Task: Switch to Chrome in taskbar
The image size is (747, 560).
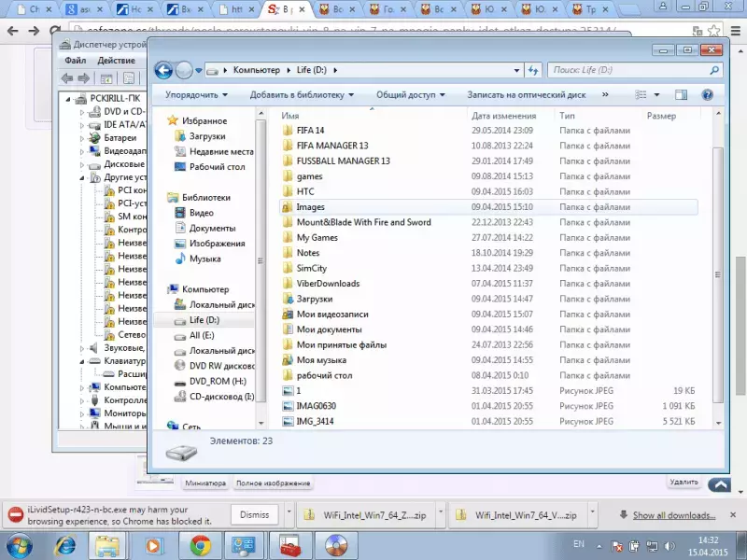Action: (200, 546)
